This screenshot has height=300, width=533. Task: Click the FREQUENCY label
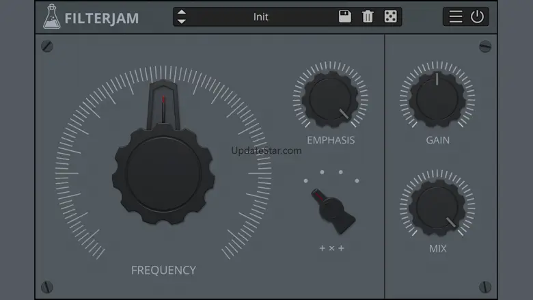coord(163,270)
